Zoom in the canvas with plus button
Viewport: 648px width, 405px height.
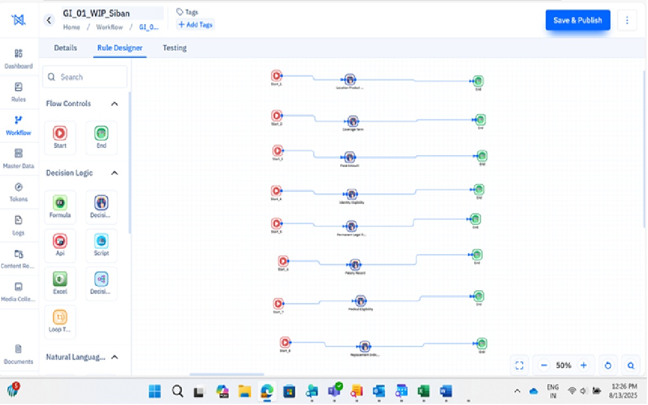coord(583,366)
